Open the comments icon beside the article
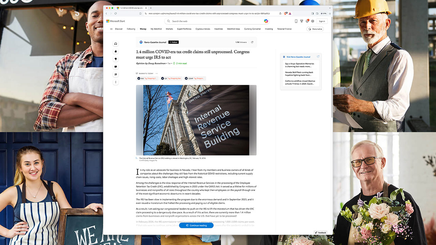 pos(116,67)
